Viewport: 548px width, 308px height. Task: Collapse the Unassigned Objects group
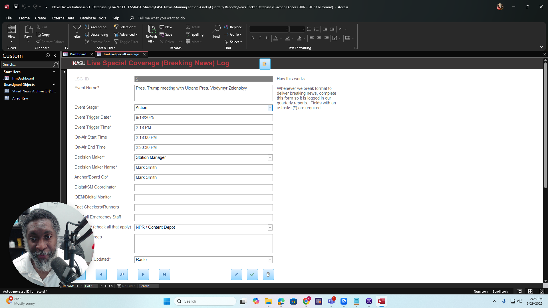(x=54, y=85)
